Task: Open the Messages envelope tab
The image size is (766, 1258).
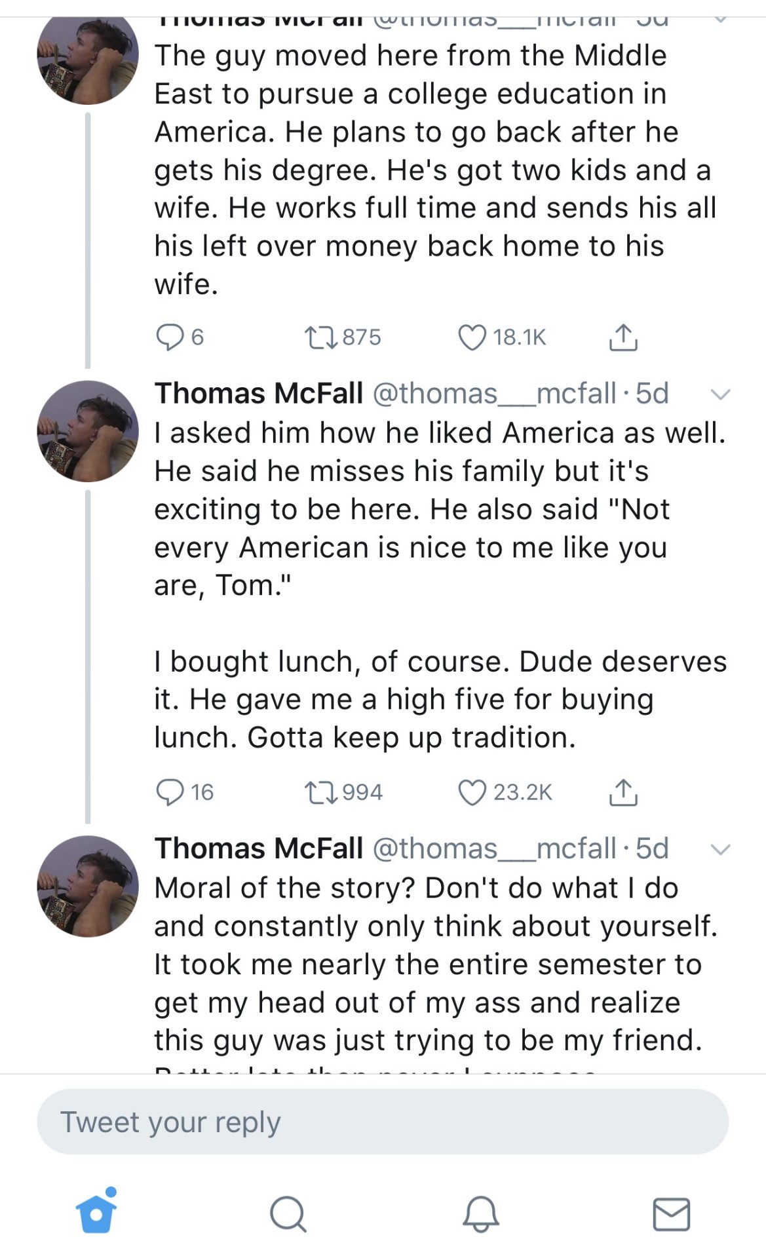Action: [x=672, y=1213]
